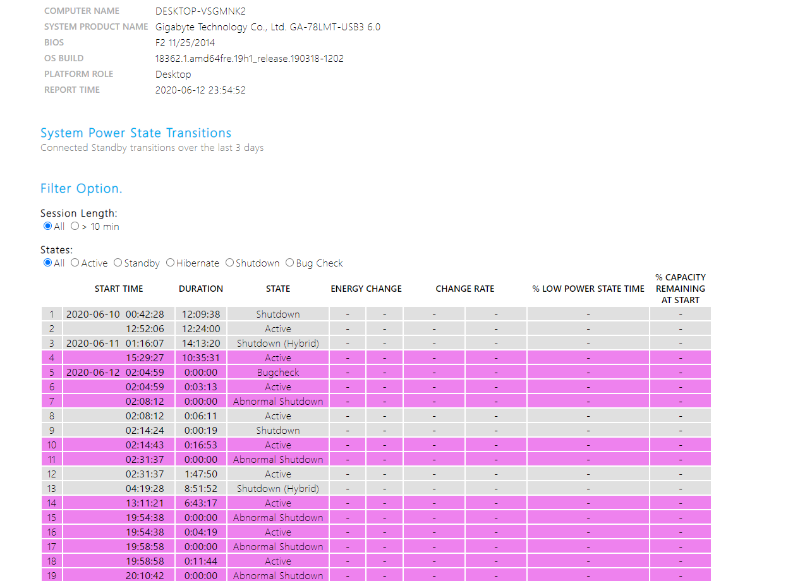
Task: Click duration 8:51:52 in row 13
Action: [201, 489]
